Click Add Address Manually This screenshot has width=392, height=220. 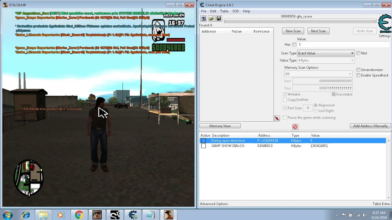(x=370, y=126)
